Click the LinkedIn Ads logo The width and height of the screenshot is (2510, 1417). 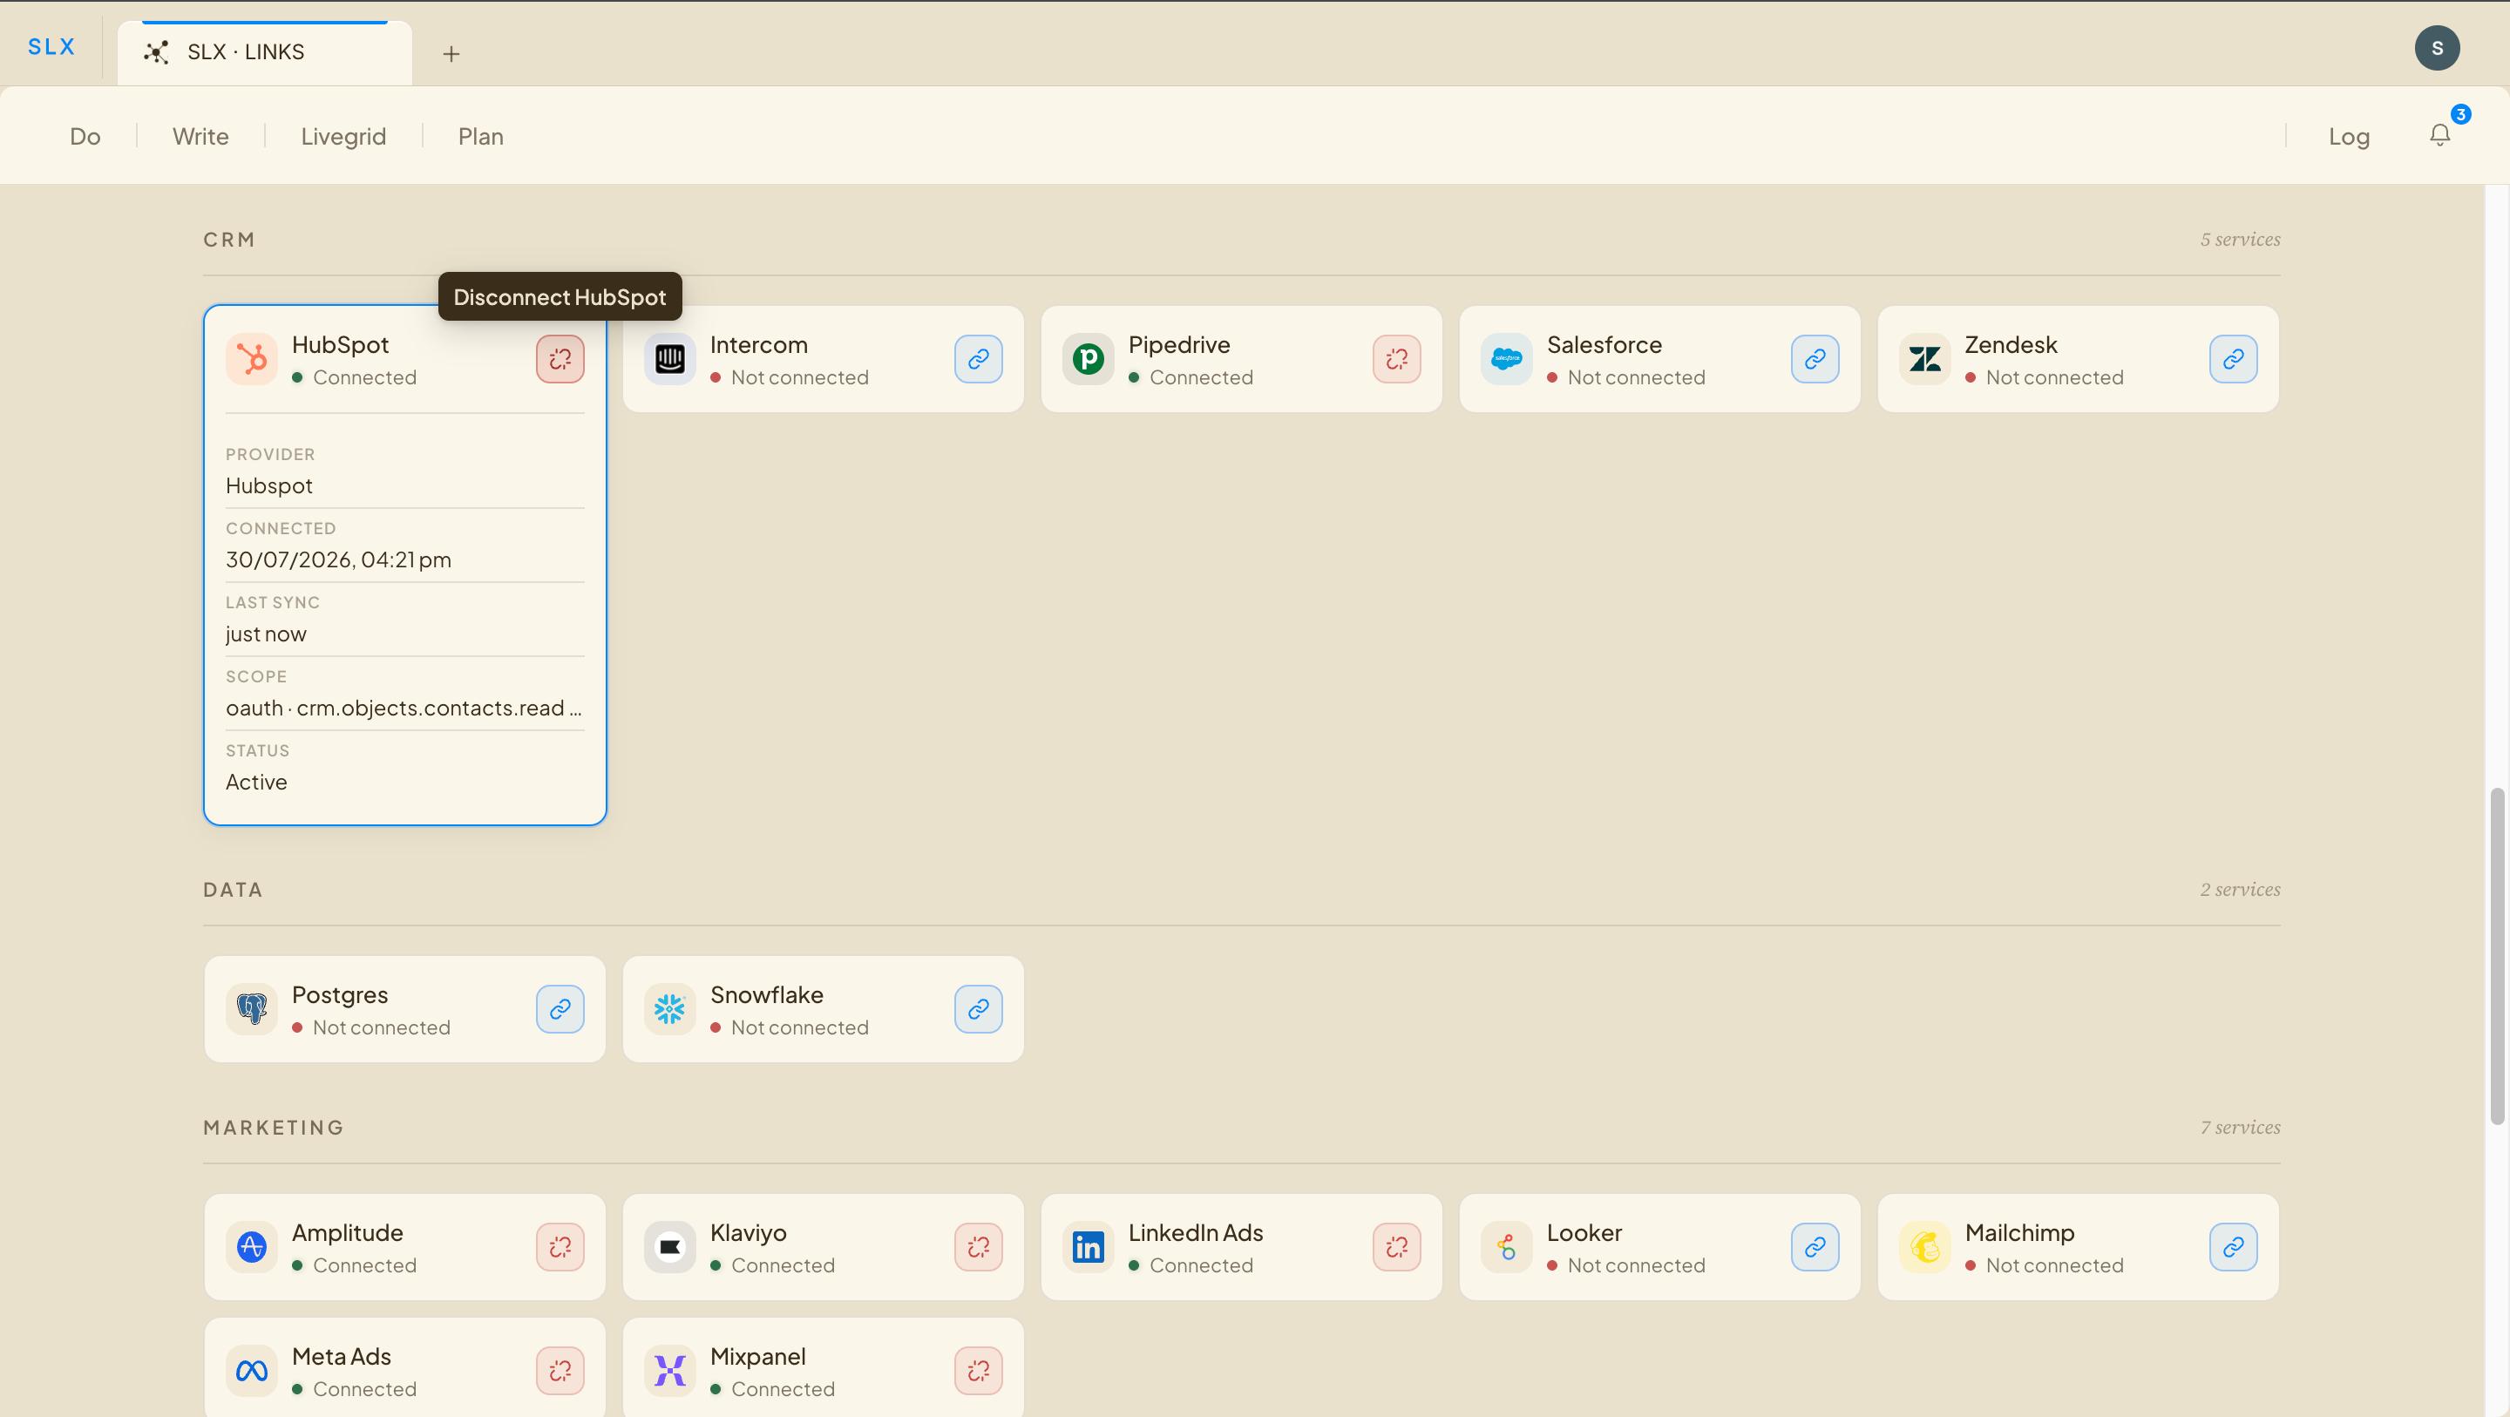(1089, 1246)
